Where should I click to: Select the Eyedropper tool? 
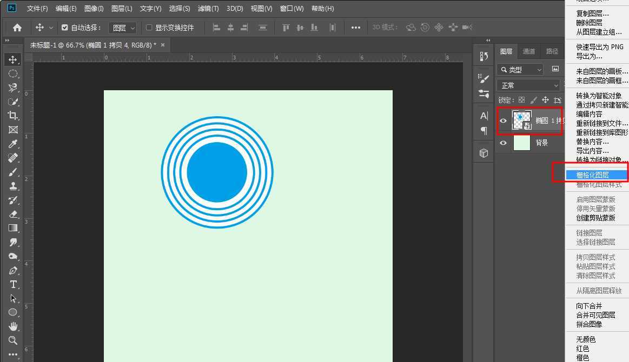click(x=13, y=144)
